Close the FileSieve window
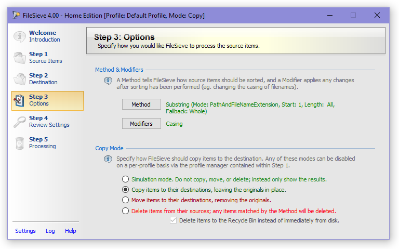399x249 pixels. pyautogui.click(x=377, y=15)
